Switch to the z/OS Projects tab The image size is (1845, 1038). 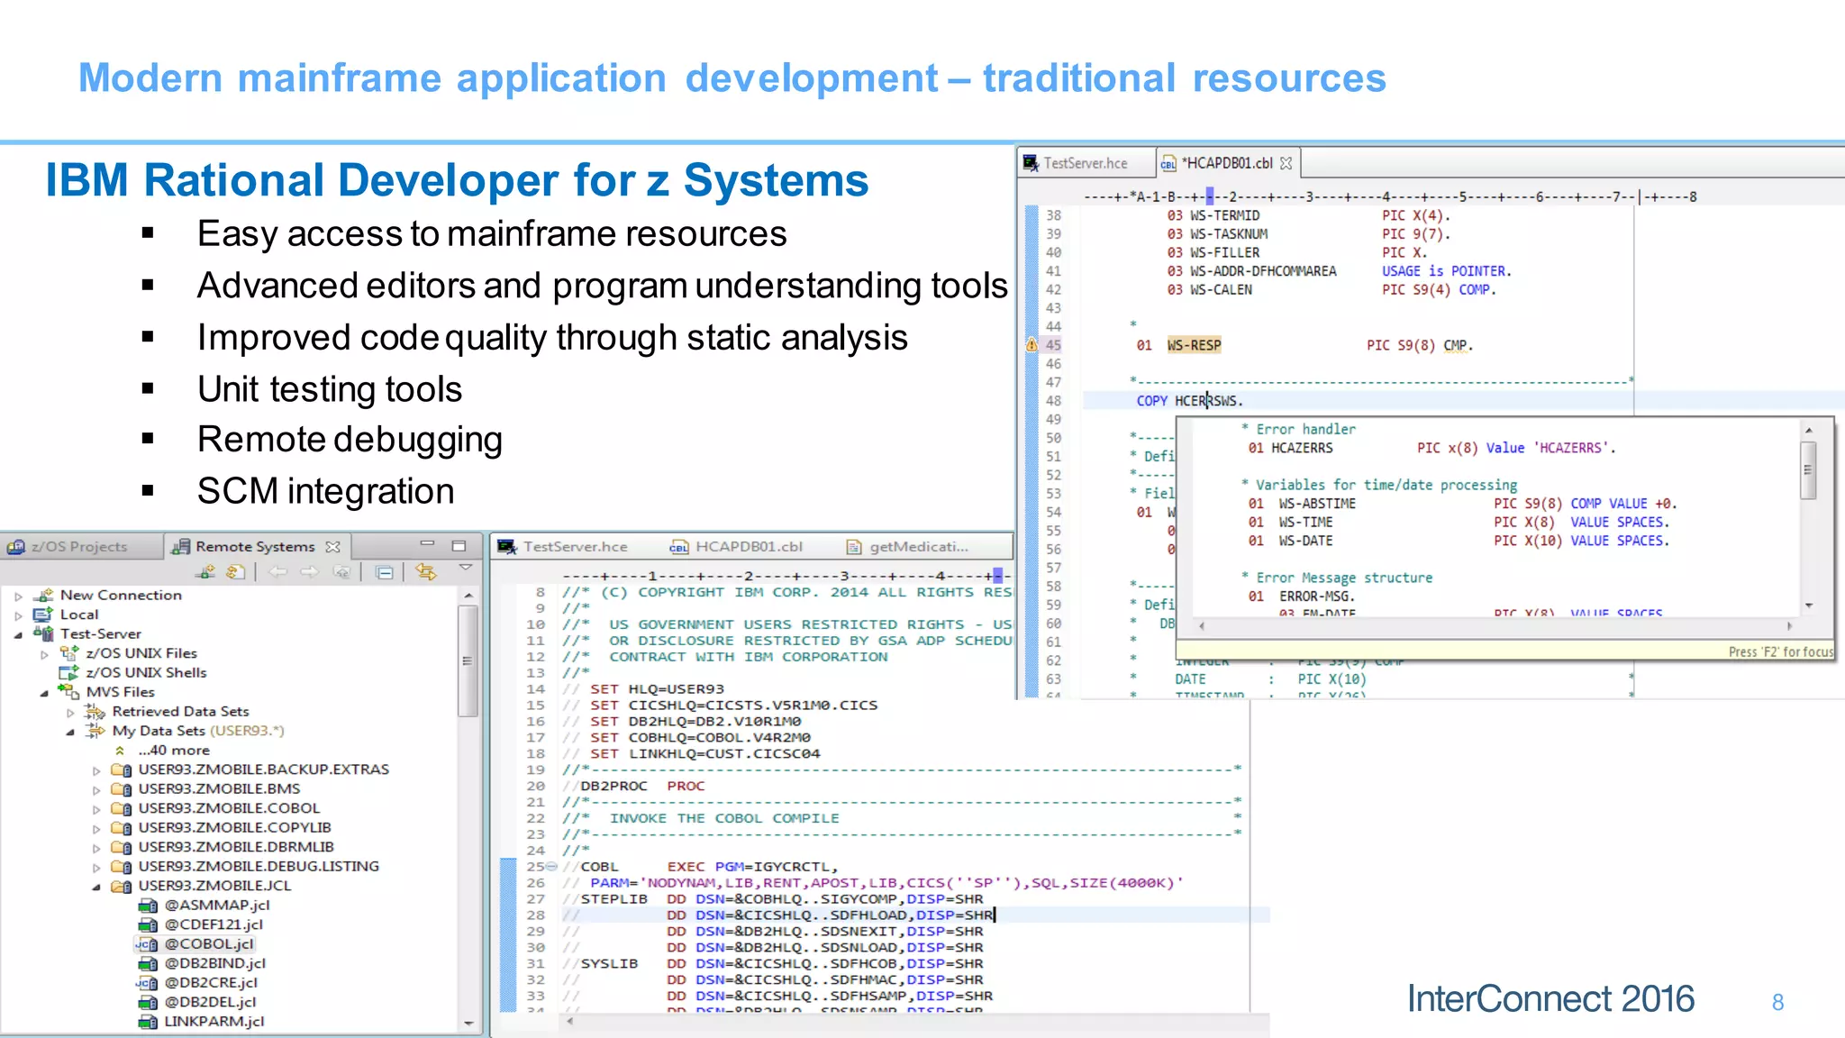point(68,547)
